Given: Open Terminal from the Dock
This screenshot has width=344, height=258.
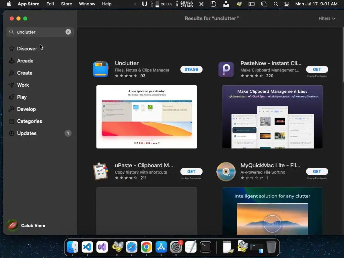Looking at the screenshot, I should (x=206, y=247).
